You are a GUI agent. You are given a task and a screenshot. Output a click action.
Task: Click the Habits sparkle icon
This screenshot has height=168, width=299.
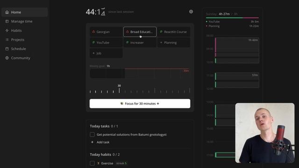pos(7,30)
